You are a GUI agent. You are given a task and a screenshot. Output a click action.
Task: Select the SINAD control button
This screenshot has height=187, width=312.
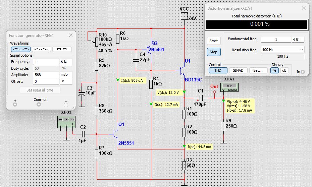(x=238, y=70)
